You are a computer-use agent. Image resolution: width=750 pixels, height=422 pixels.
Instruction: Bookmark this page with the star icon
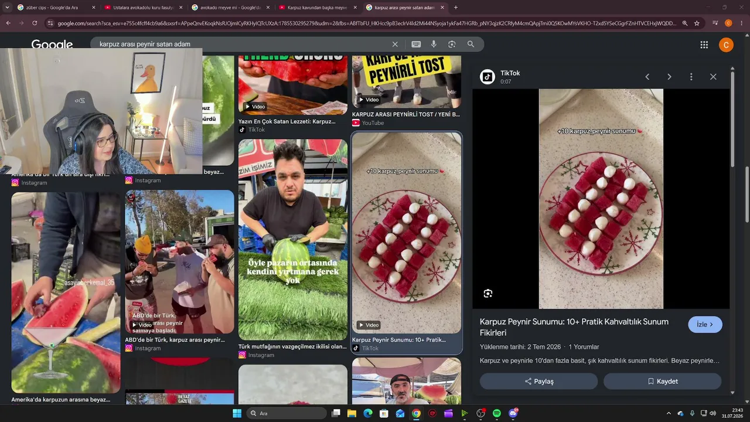pos(697,23)
